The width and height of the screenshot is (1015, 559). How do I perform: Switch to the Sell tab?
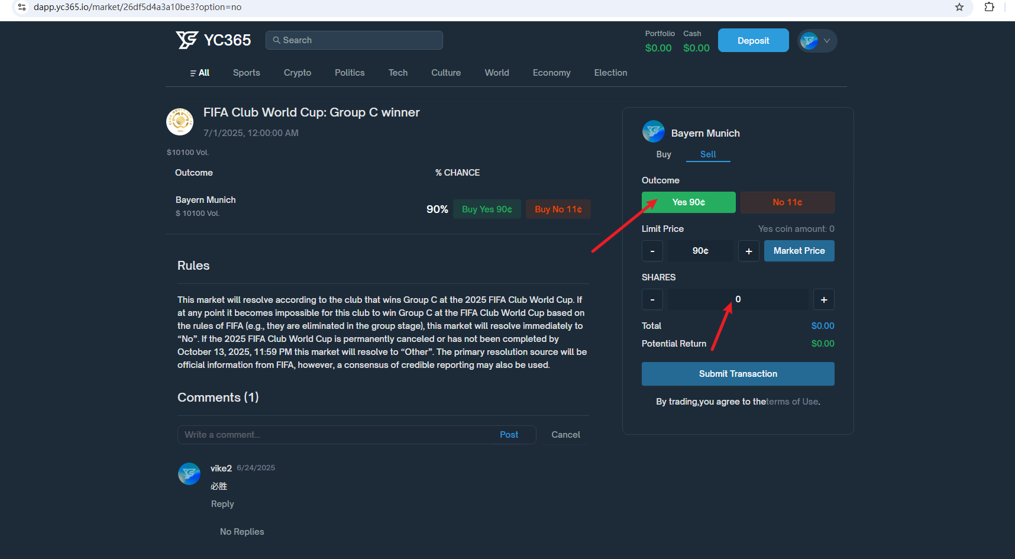click(x=708, y=154)
